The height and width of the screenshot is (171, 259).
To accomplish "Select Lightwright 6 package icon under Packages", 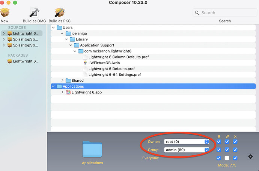I will coord(10,61).
